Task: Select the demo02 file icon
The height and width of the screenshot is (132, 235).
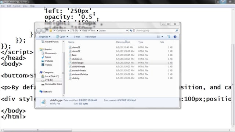Action: click(x=70, y=51)
